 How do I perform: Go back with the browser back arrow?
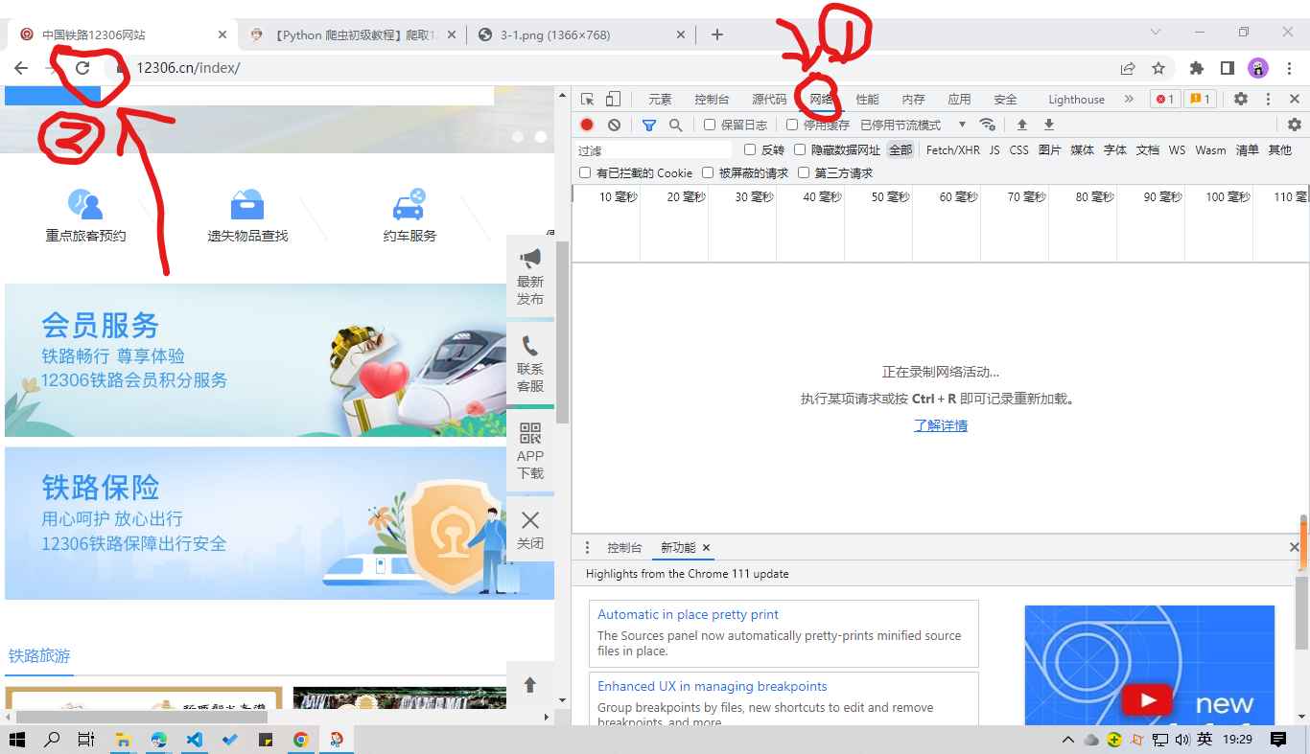(x=21, y=68)
